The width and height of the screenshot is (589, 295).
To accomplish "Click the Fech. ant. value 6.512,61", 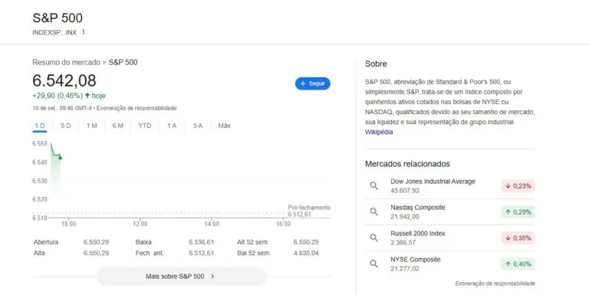I will [202, 253].
